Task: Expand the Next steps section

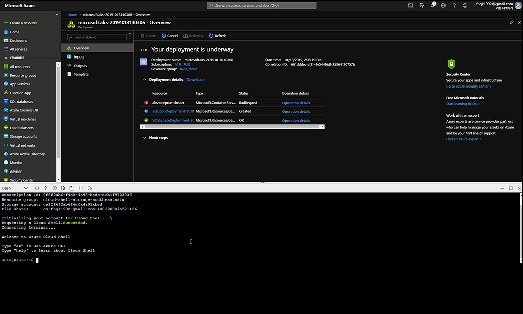Action: (x=144, y=138)
